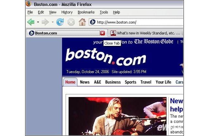Go to the Home page icon
The height and width of the screenshot is (136, 209).
pyautogui.click(x=82, y=22)
